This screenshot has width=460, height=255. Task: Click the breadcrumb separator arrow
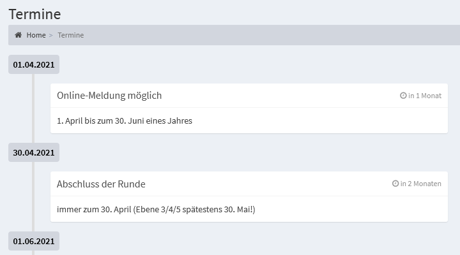click(50, 35)
